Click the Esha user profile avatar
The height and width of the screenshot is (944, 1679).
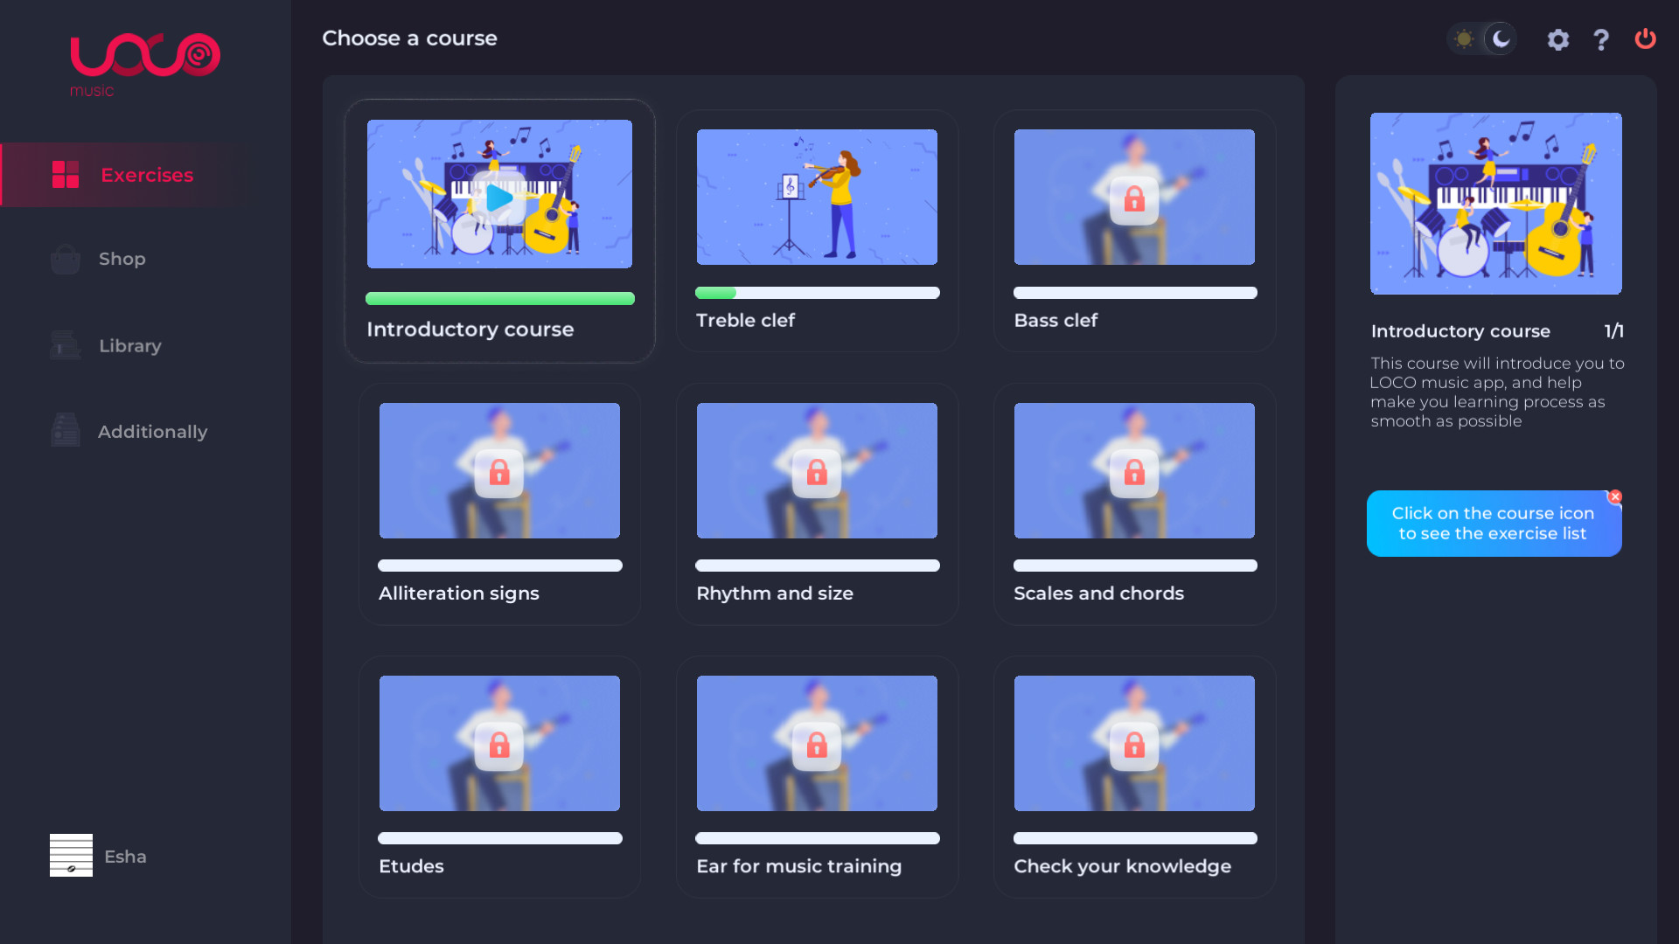71,855
